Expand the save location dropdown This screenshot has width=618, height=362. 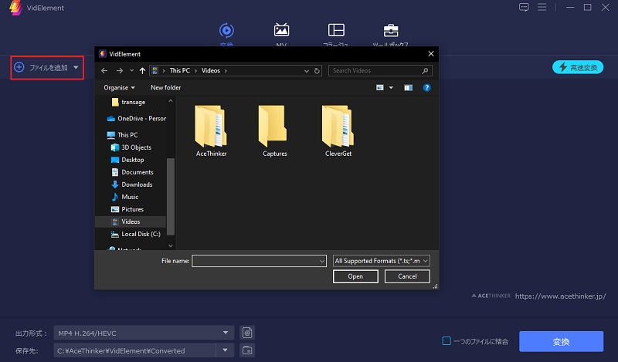click(225, 350)
